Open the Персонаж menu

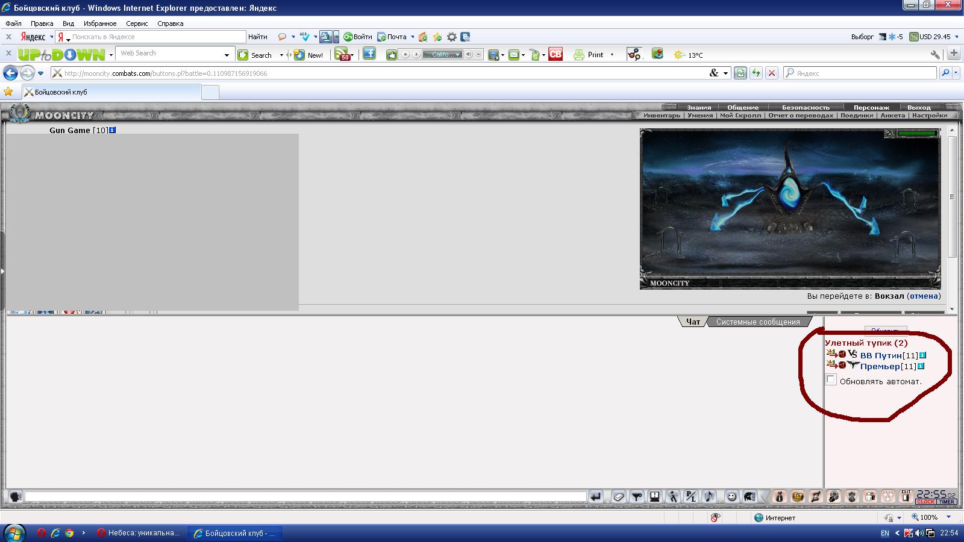coord(871,107)
